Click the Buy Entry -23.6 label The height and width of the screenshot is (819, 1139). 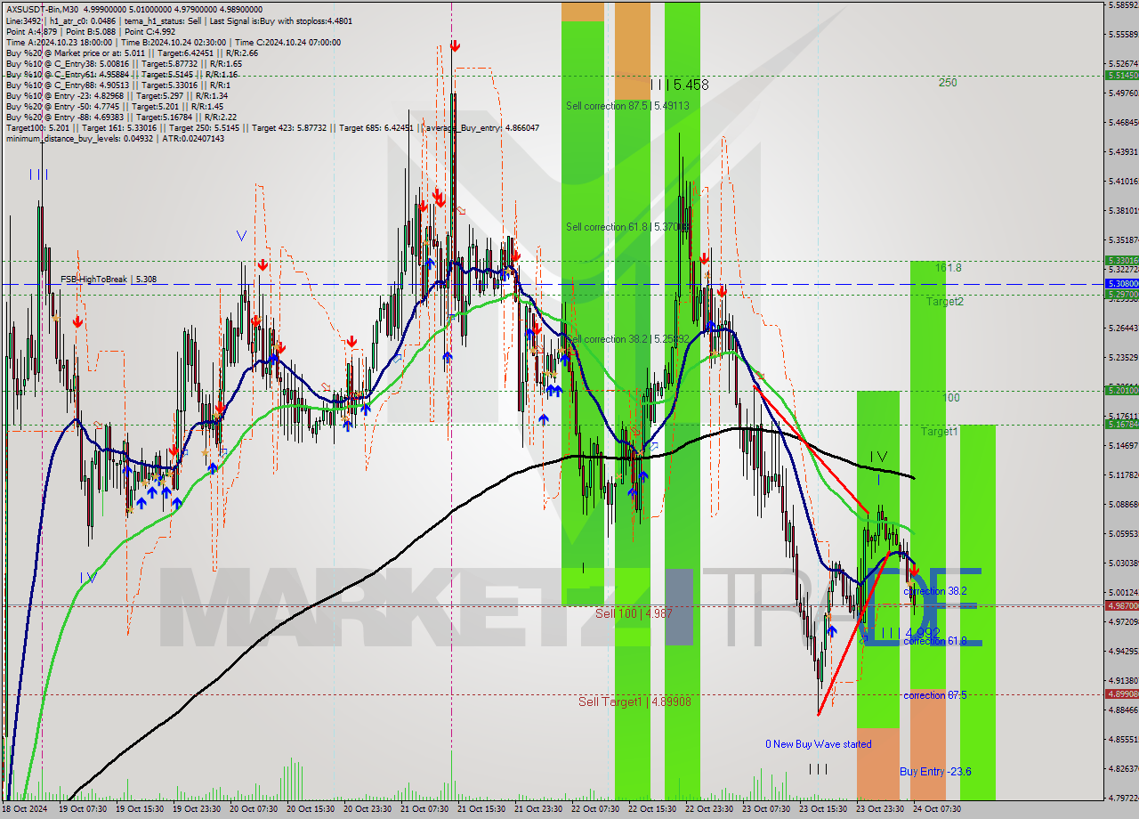tap(935, 772)
